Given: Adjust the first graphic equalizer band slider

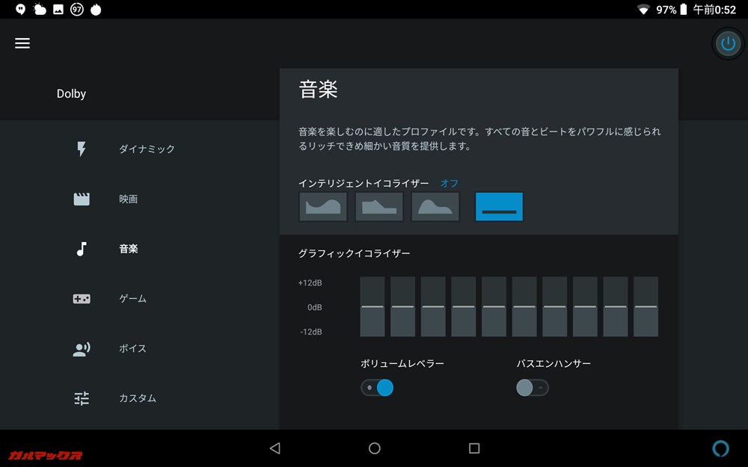Looking at the screenshot, I should tap(372, 306).
